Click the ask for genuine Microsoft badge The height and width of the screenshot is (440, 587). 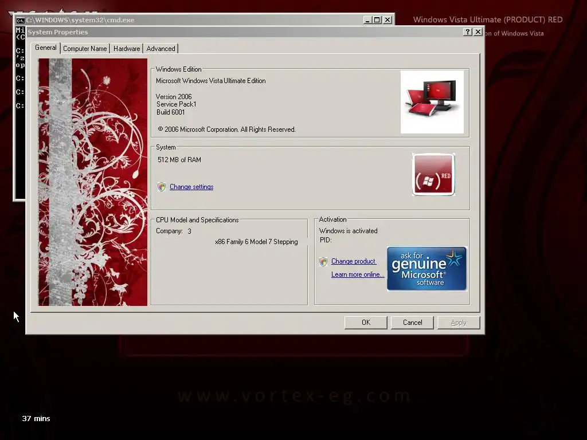426,269
